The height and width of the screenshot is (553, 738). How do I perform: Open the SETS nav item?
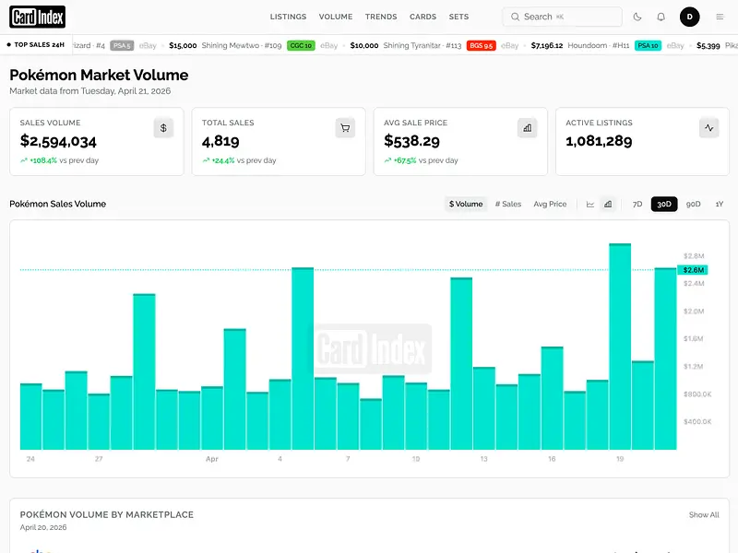click(x=458, y=17)
